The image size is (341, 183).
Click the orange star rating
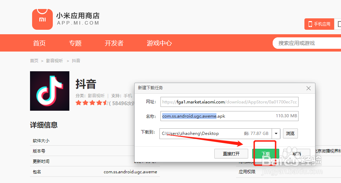[x=91, y=103]
